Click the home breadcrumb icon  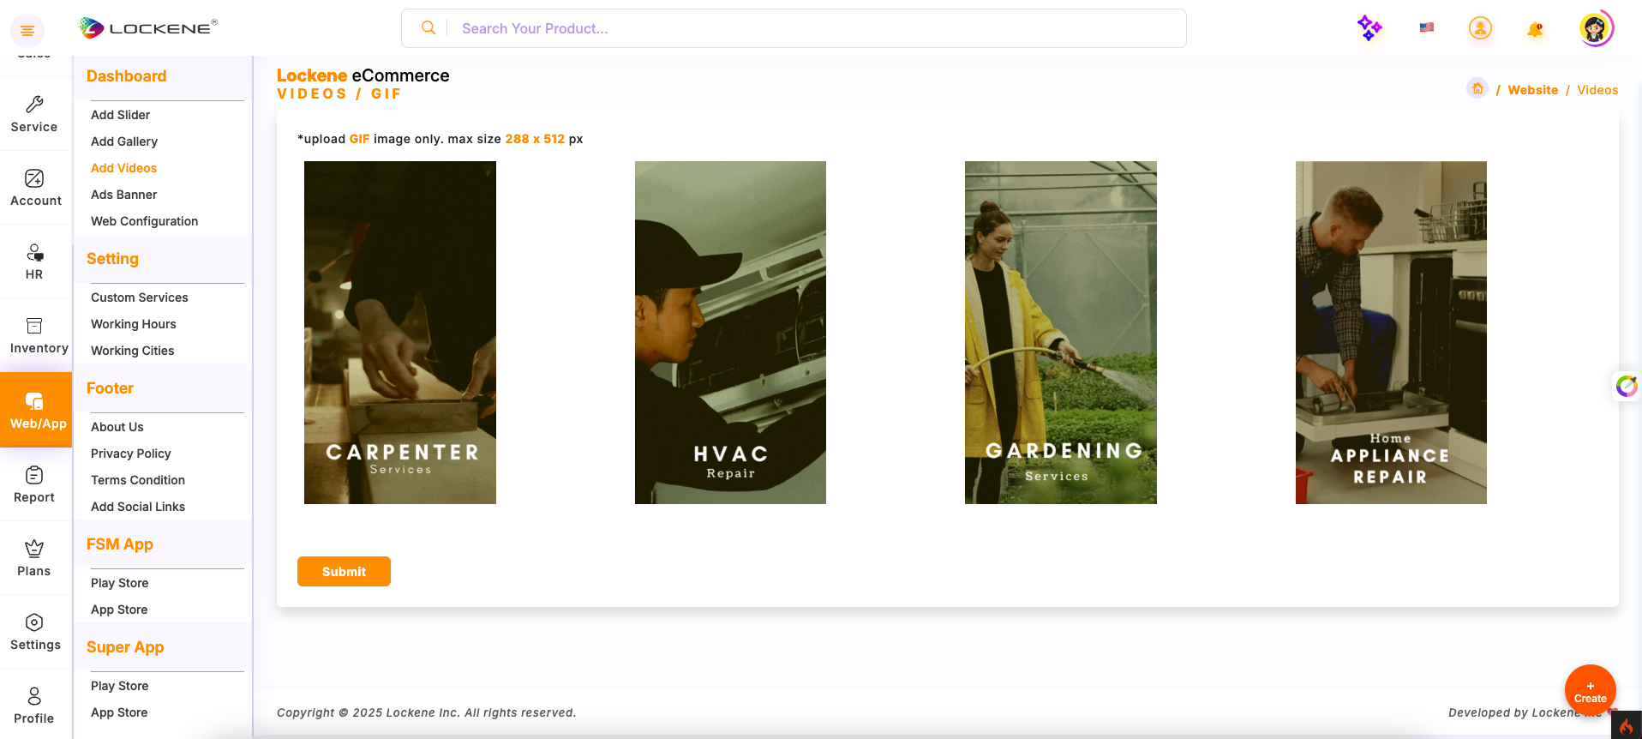(x=1477, y=89)
